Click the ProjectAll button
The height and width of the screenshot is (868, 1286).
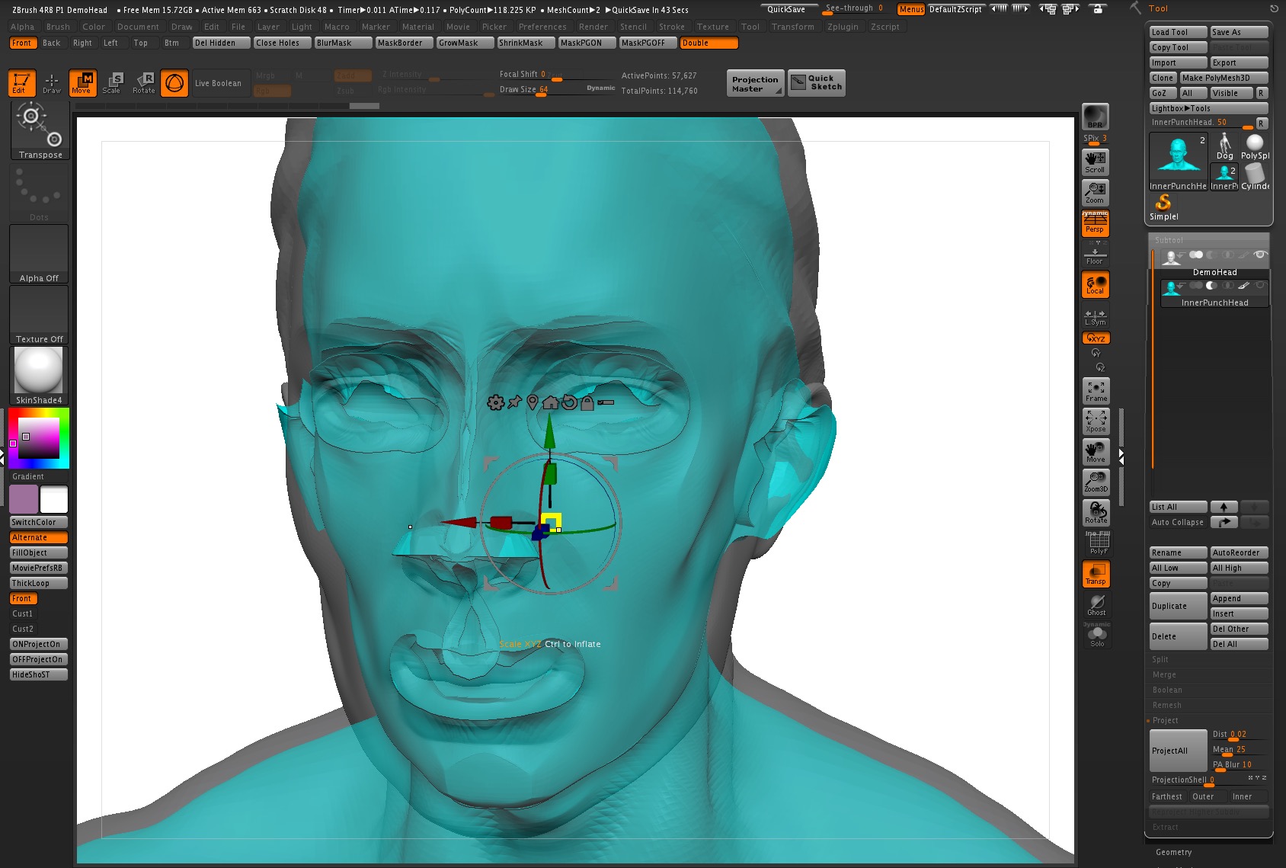point(1178,751)
